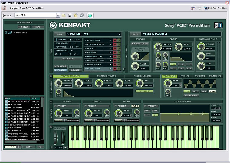
Task: Expand the Workspace tree node
Action: click(x=6, y=32)
